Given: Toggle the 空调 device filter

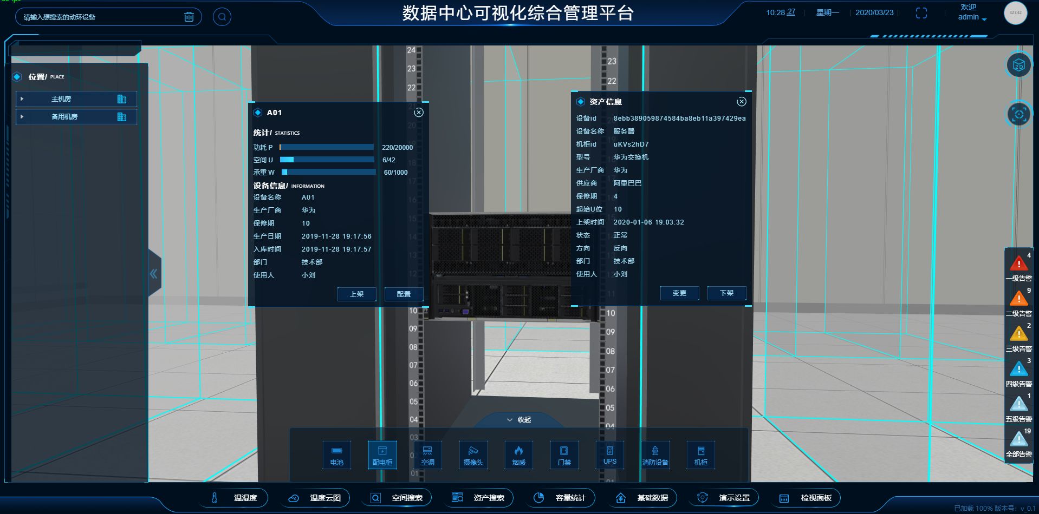Looking at the screenshot, I should [427, 454].
